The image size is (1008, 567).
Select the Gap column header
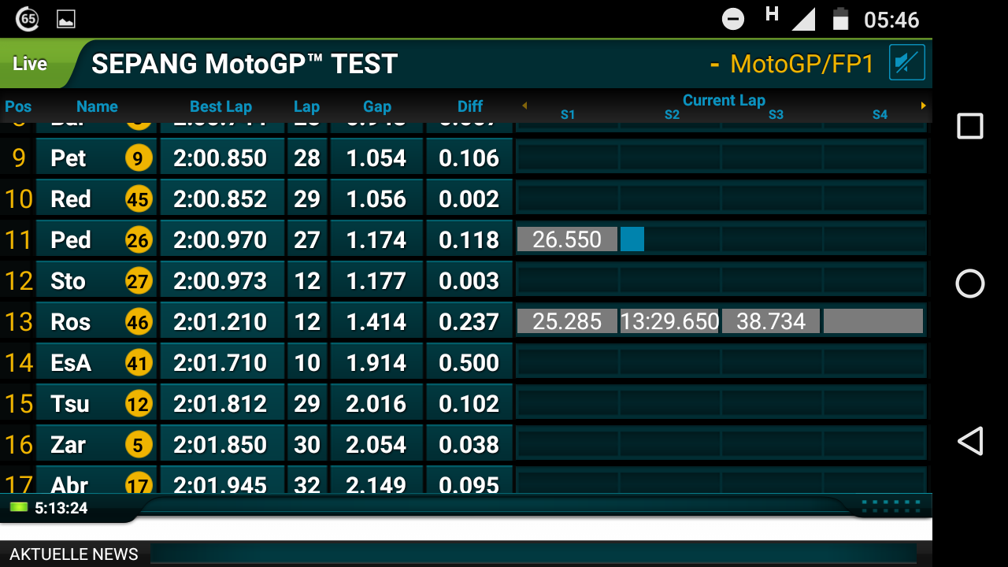pos(376,106)
